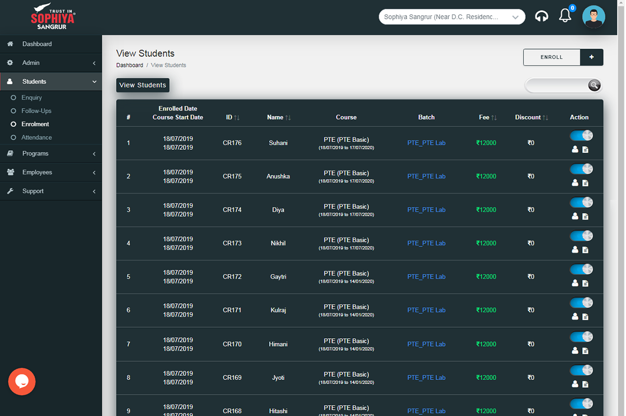Toggle Anushka's active status switch
The height and width of the screenshot is (416, 626).
click(x=581, y=169)
